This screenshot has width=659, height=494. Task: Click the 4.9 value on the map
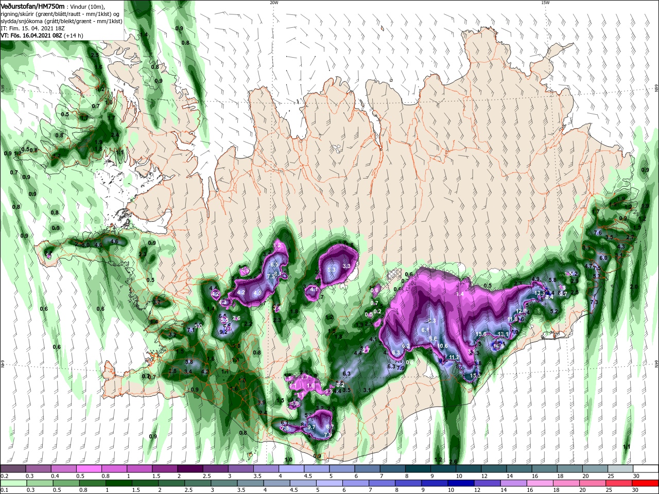pyautogui.click(x=535, y=279)
